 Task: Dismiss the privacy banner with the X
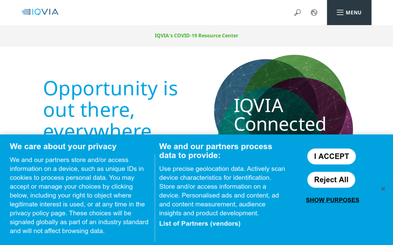(383, 189)
